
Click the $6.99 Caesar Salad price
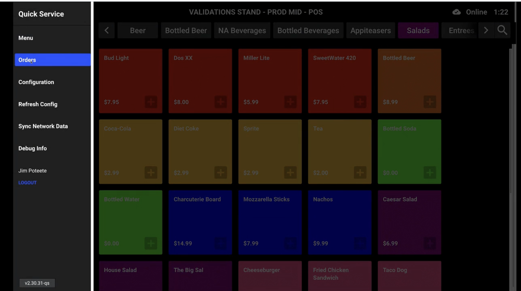coord(390,243)
